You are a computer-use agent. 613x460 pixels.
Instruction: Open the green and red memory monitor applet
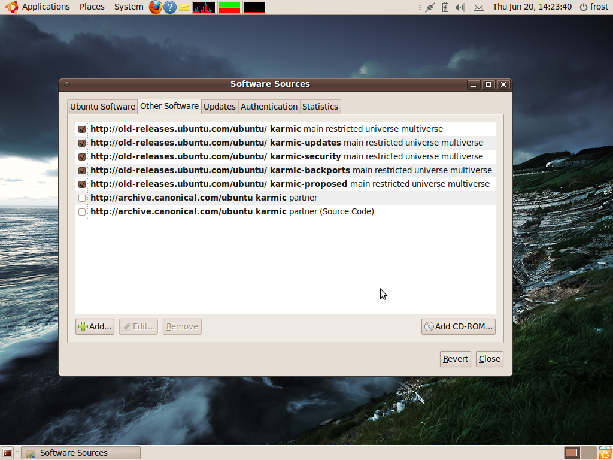coord(229,7)
